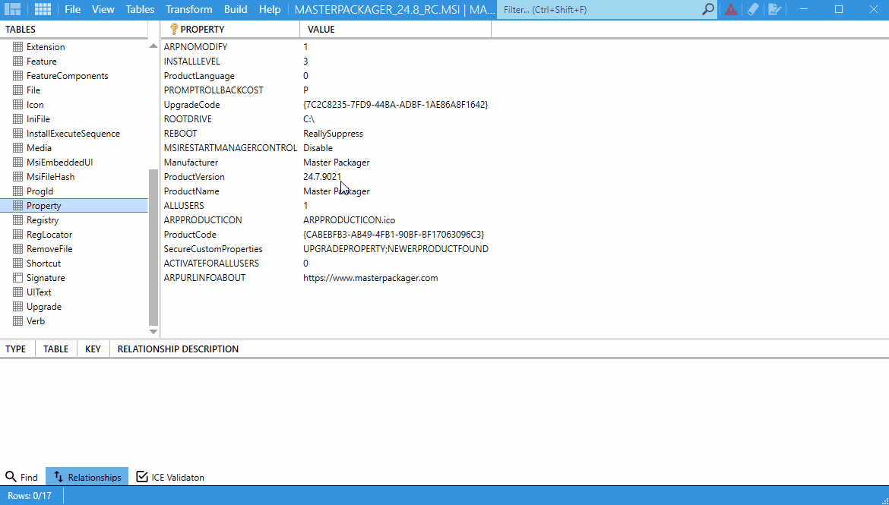Image resolution: width=889 pixels, height=505 pixels.
Task: Sort by the VALUE column header
Action: click(395, 30)
